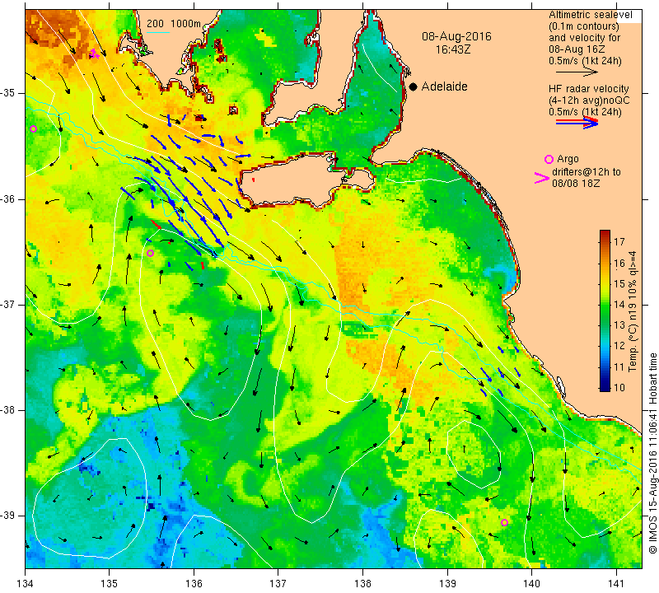Click the 12 label on temperature scale
The image size is (659, 593).
pos(619,346)
